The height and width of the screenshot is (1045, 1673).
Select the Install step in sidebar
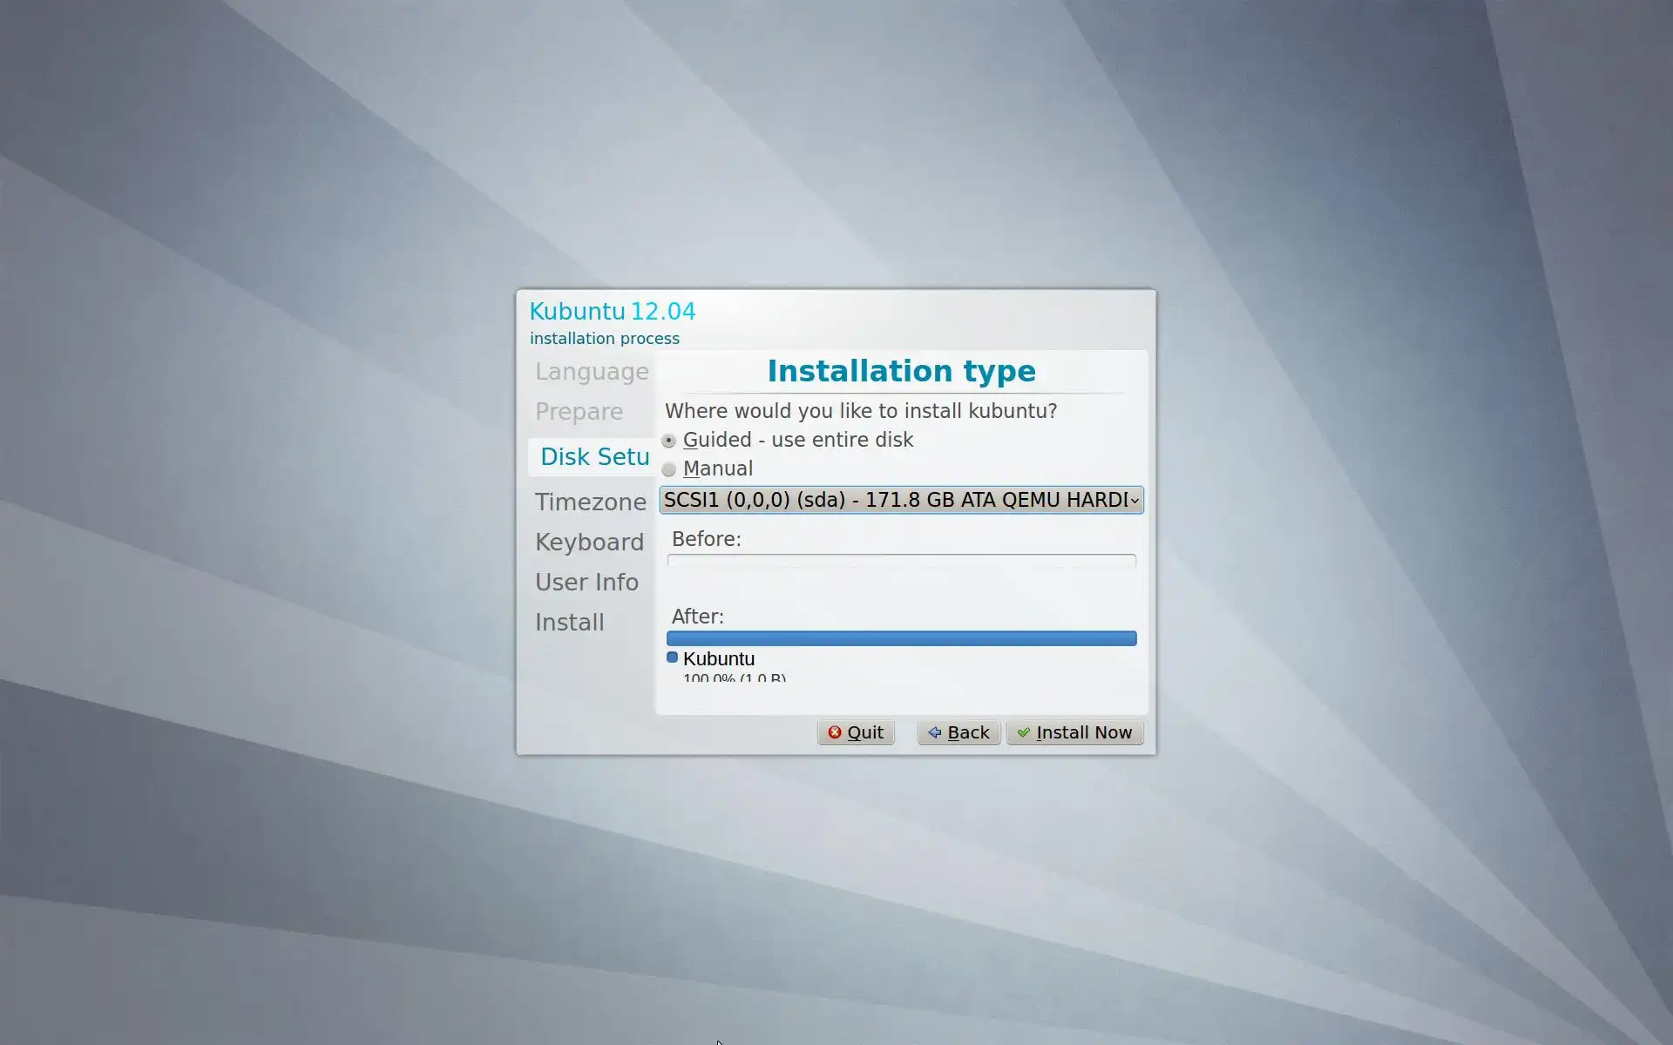point(569,623)
